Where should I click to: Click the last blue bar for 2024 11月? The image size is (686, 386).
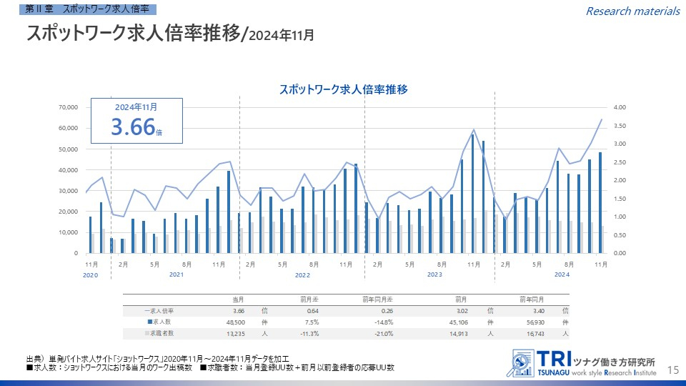[x=600, y=202]
